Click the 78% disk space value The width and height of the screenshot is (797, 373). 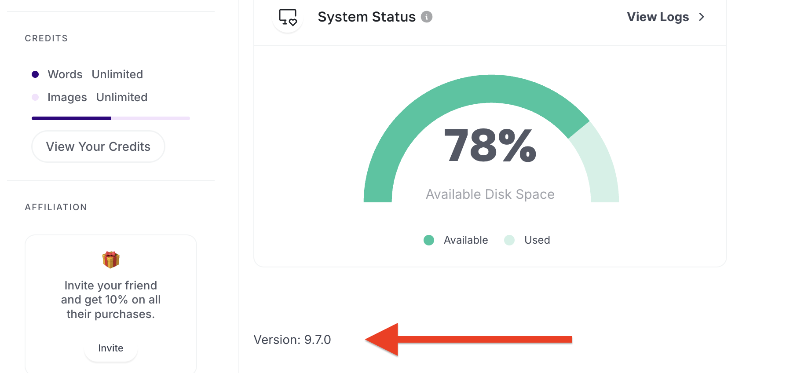490,145
